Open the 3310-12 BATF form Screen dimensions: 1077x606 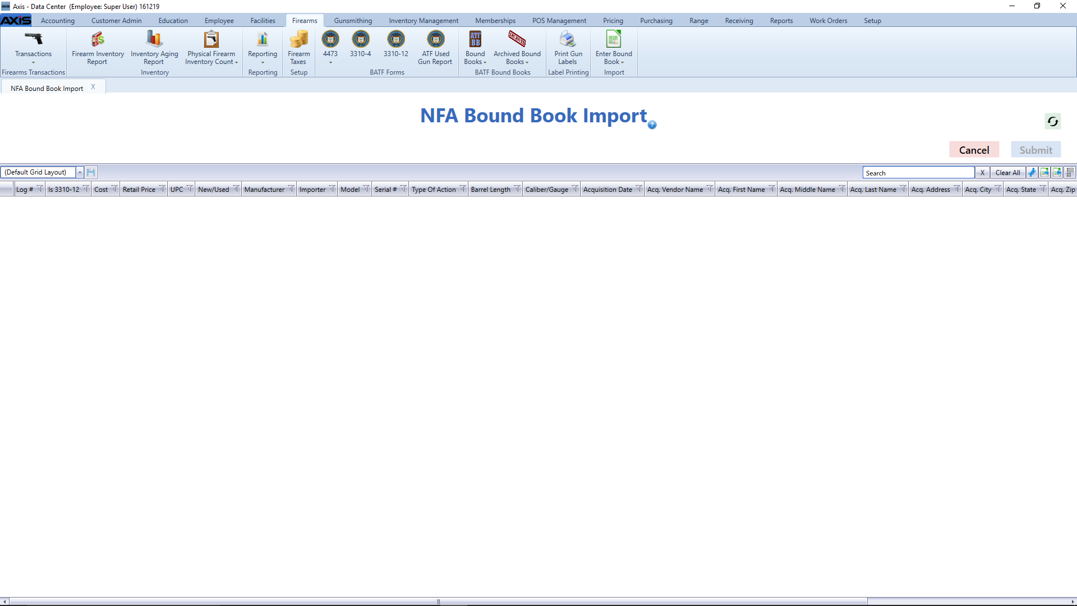pyautogui.click(x=395, y=44)
